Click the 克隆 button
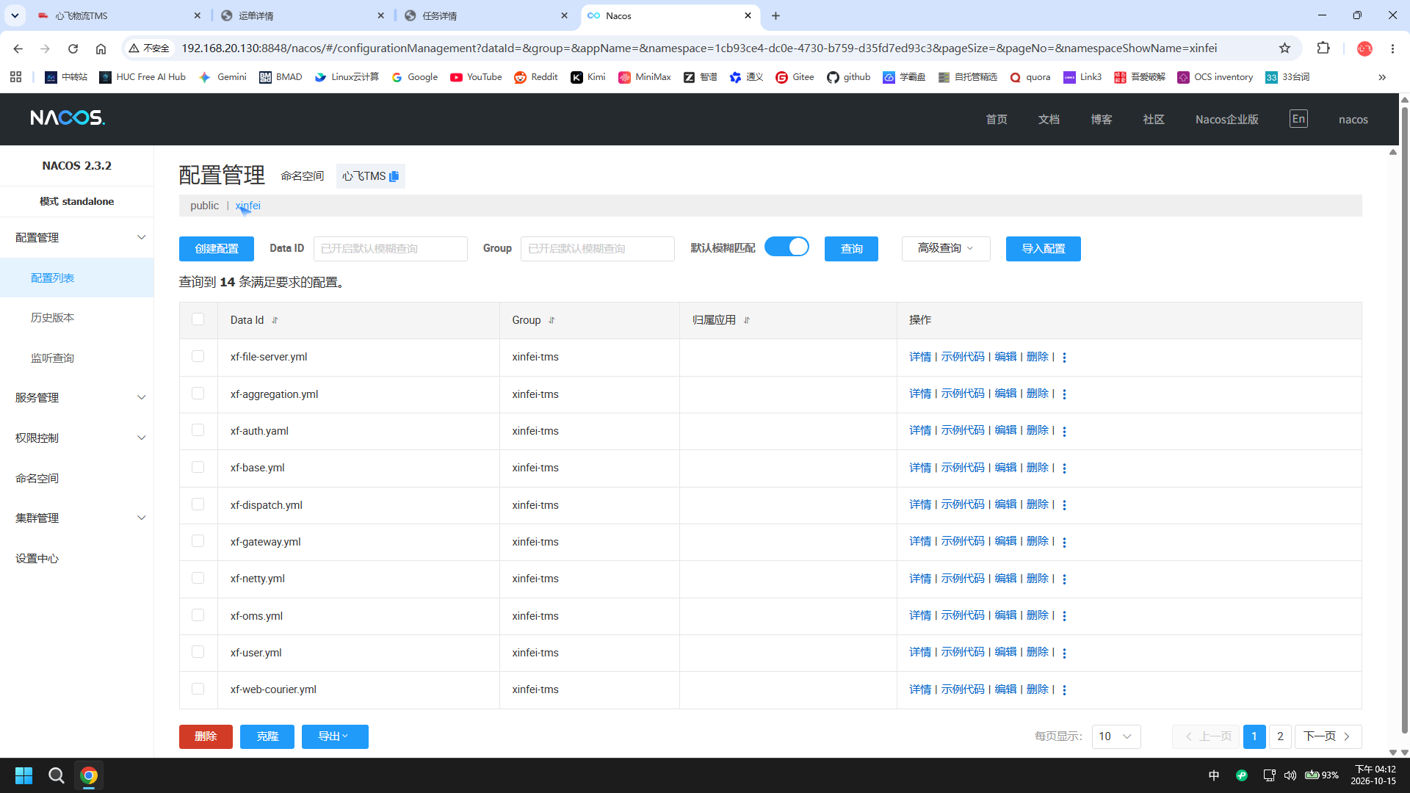 click(267, 736)
